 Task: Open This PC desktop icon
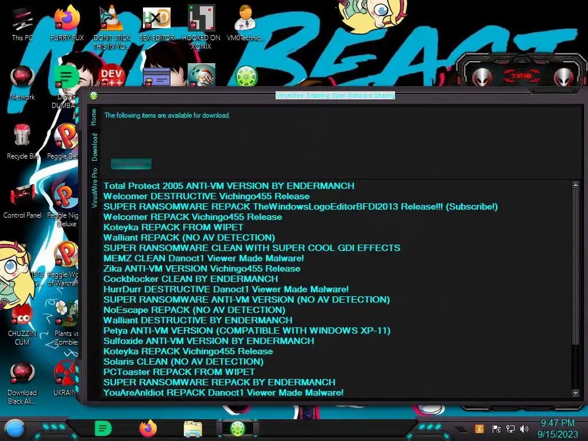point(22,23)
